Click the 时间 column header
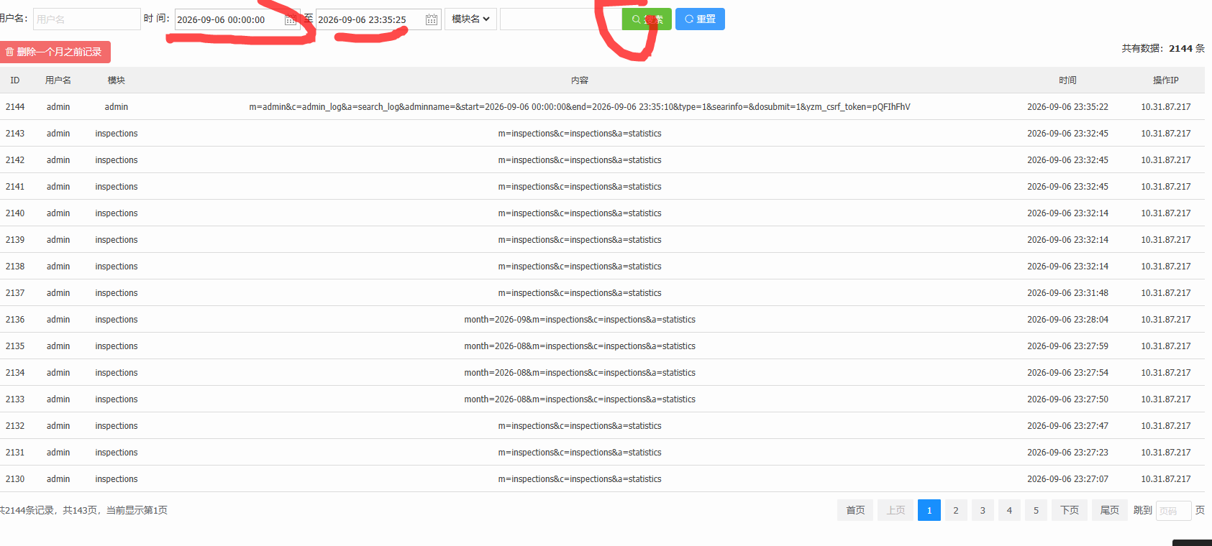The image size is (1212, 546). click(1067, 80)
